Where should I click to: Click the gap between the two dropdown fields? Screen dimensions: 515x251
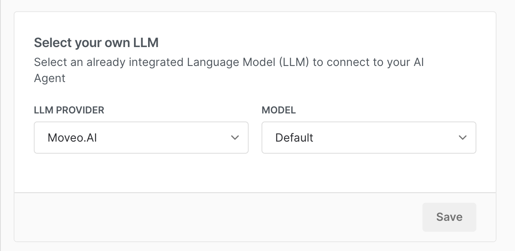coord(255,138)
